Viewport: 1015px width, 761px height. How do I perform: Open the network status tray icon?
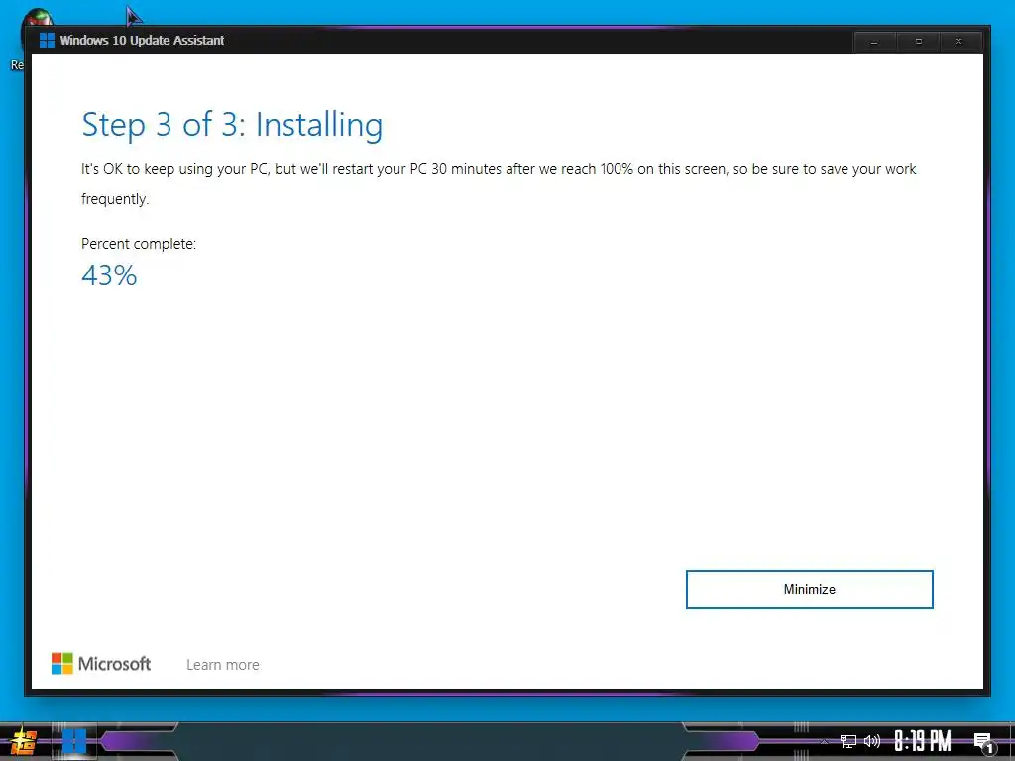(x=848, y=741)
